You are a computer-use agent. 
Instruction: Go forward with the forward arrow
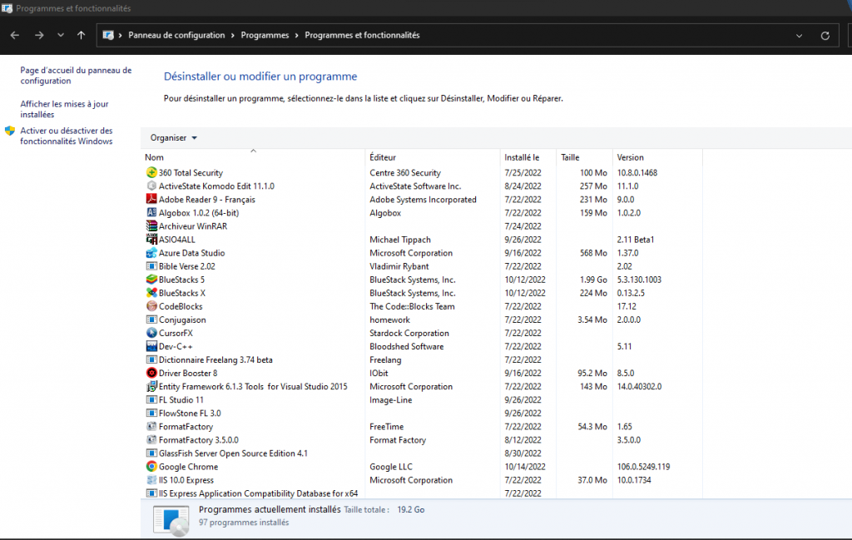click(x=39, y=35)
